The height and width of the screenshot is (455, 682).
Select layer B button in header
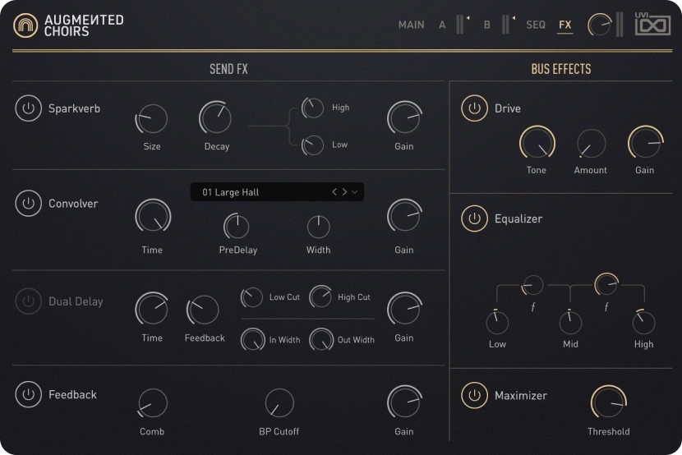click(486, 25)
